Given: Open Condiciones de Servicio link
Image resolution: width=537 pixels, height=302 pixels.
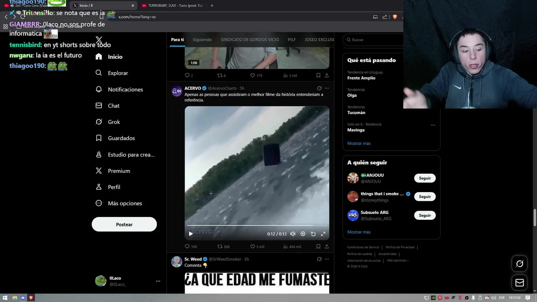Looking at the screenshot, I should 363,247.
